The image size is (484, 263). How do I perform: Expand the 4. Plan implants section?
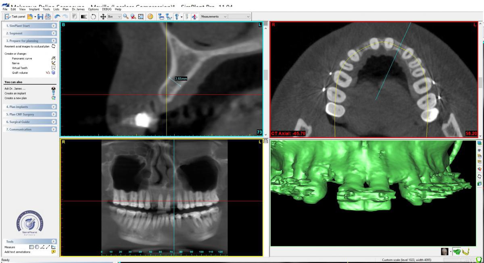[x=30, y=107]
